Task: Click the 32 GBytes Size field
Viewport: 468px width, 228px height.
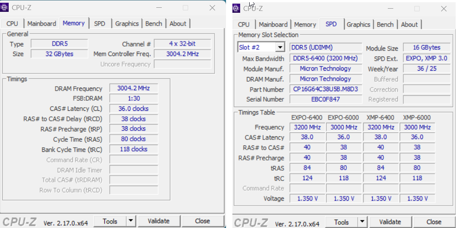Action: click(59, 54)
